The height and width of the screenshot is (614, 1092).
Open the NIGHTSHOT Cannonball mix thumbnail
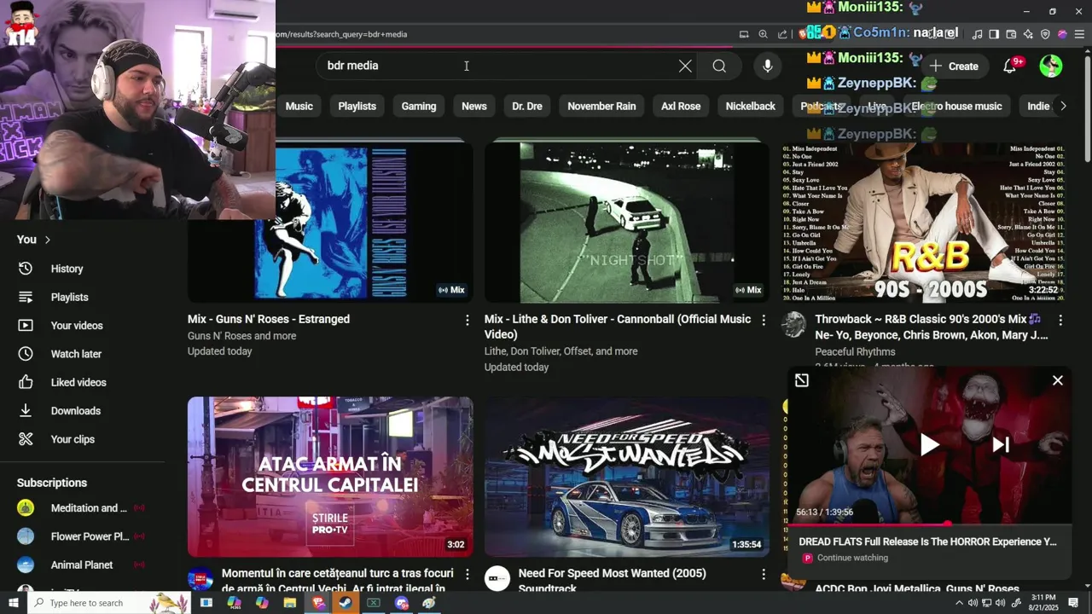point(627,222)
